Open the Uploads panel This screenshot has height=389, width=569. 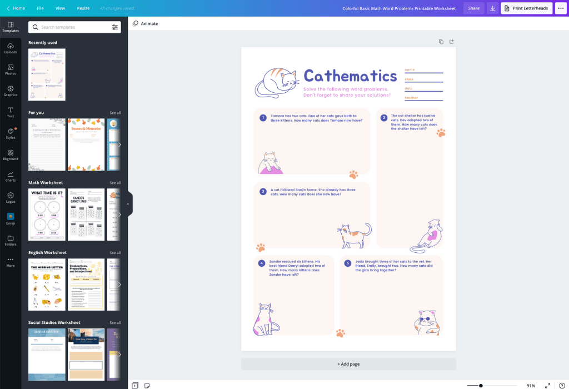tap(11, 47)
